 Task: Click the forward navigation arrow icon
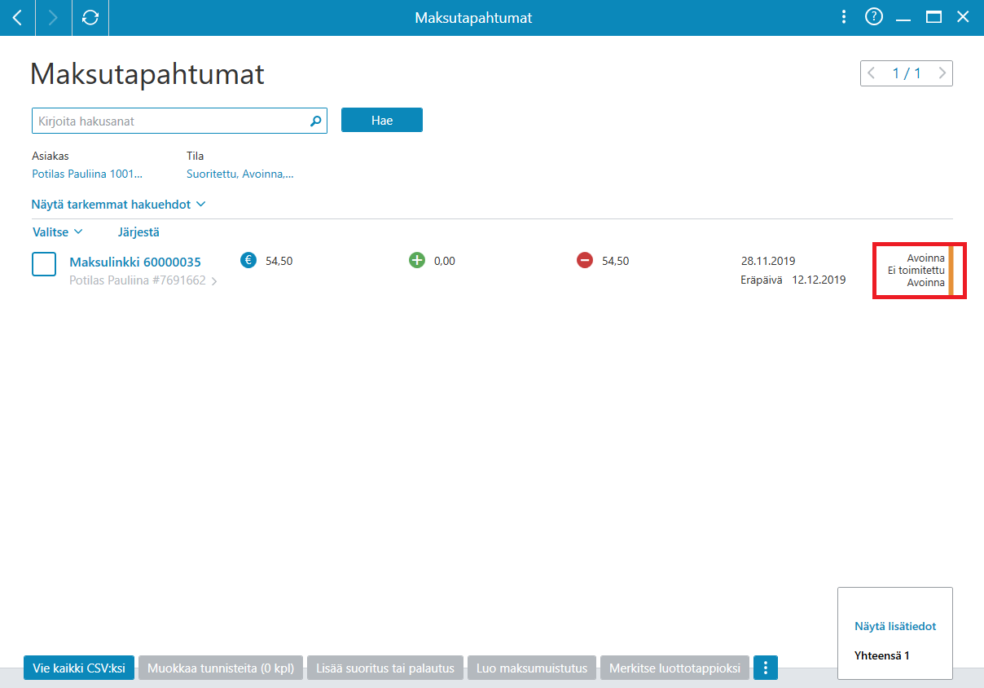(x=54, y=17)
